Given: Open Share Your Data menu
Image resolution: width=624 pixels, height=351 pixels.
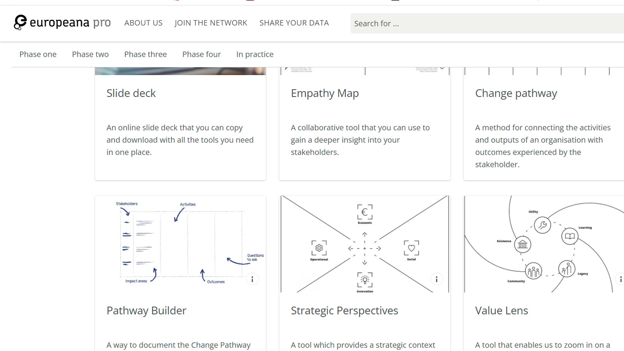Looking at the screenshot, I should 294,23.
